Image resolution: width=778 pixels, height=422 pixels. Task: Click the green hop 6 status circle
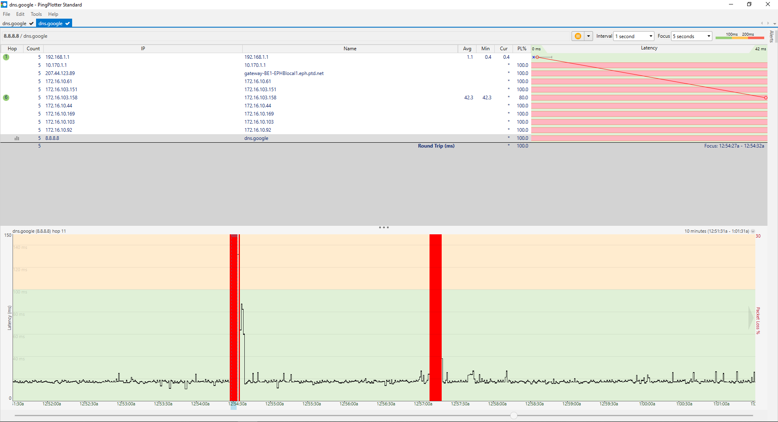coord(6,98)
